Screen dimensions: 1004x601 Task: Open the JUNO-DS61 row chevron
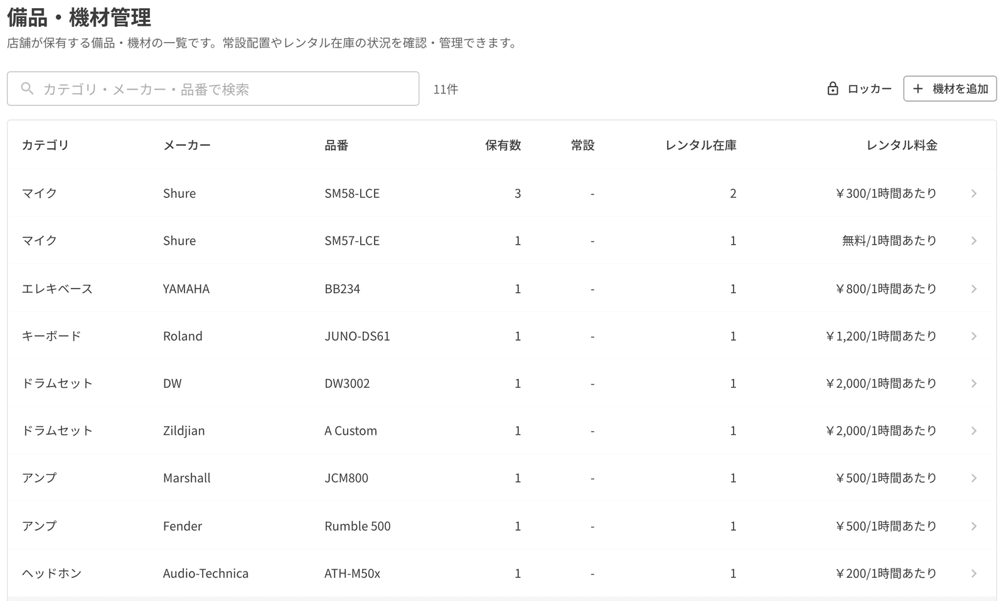click(974, 336)
